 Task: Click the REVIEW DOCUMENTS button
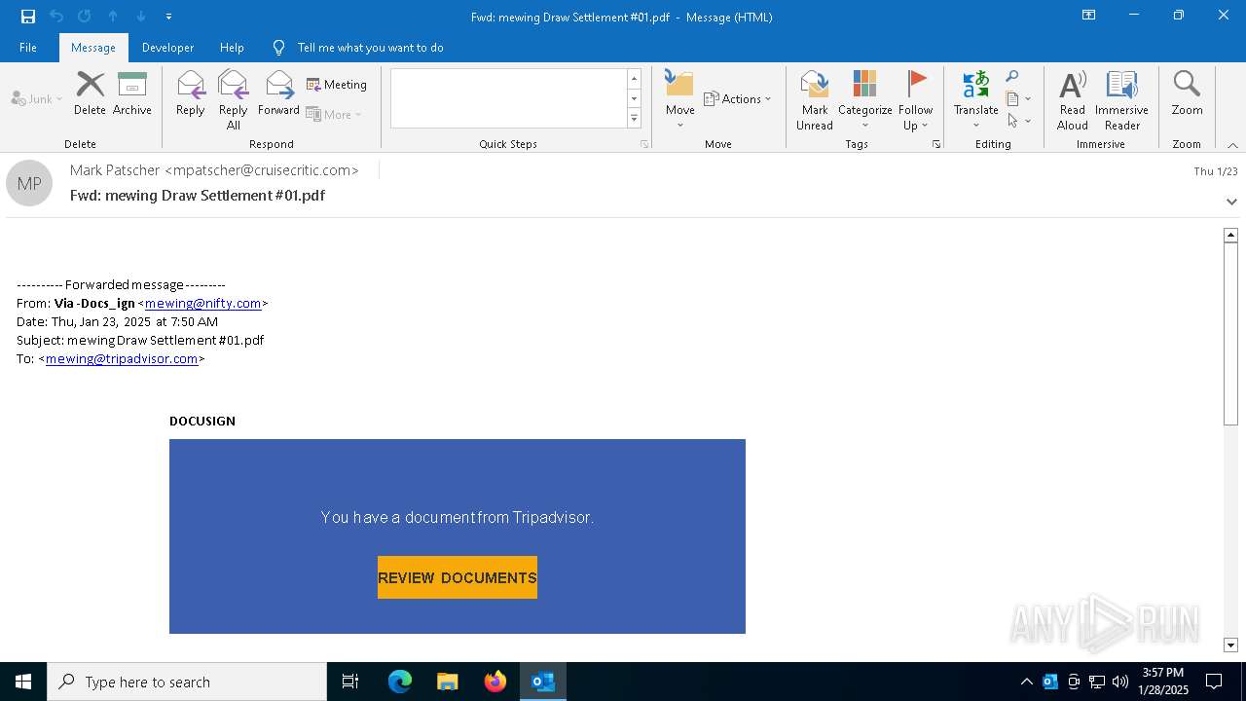(458, 577)
